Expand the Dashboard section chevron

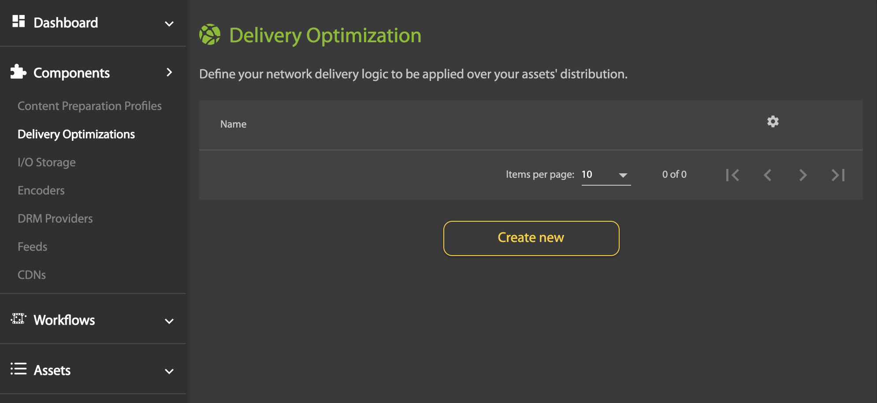coord(169,24)
